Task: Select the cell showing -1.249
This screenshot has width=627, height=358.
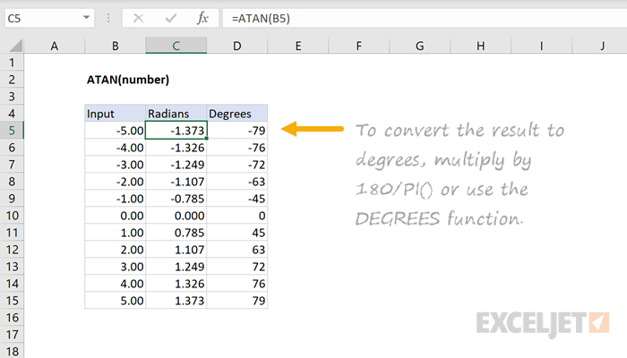Action: coord(176,164)
